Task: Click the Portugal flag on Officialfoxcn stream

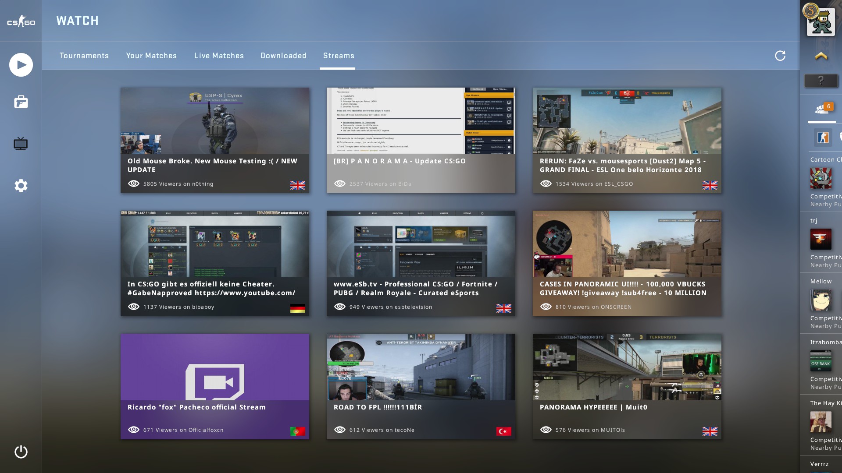Action: (298, 431)
